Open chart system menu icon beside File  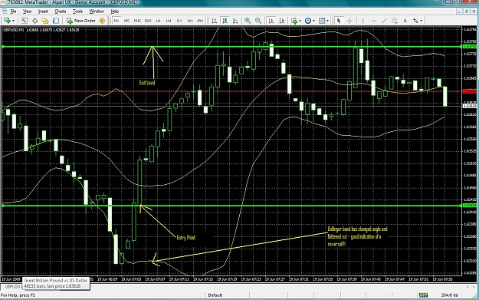[x=5, y=12]
